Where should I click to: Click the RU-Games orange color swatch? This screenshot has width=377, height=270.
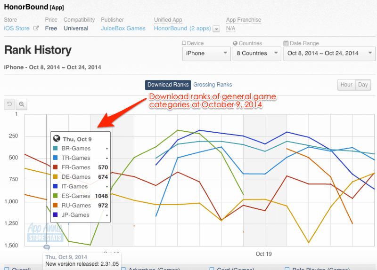point(55,205)
